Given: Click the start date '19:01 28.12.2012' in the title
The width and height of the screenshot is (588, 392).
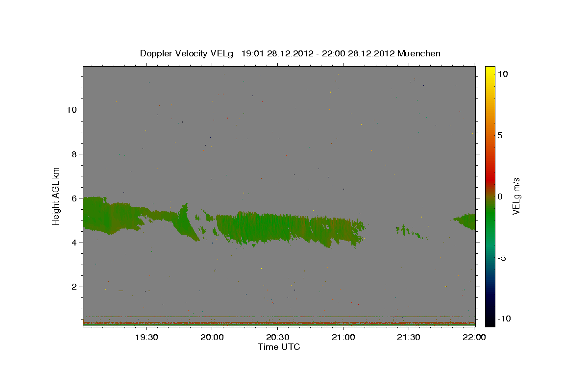Looking at the screenshot, I should pos(276,53).
